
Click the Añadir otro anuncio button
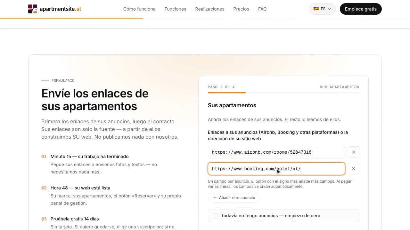pos(234,198)
